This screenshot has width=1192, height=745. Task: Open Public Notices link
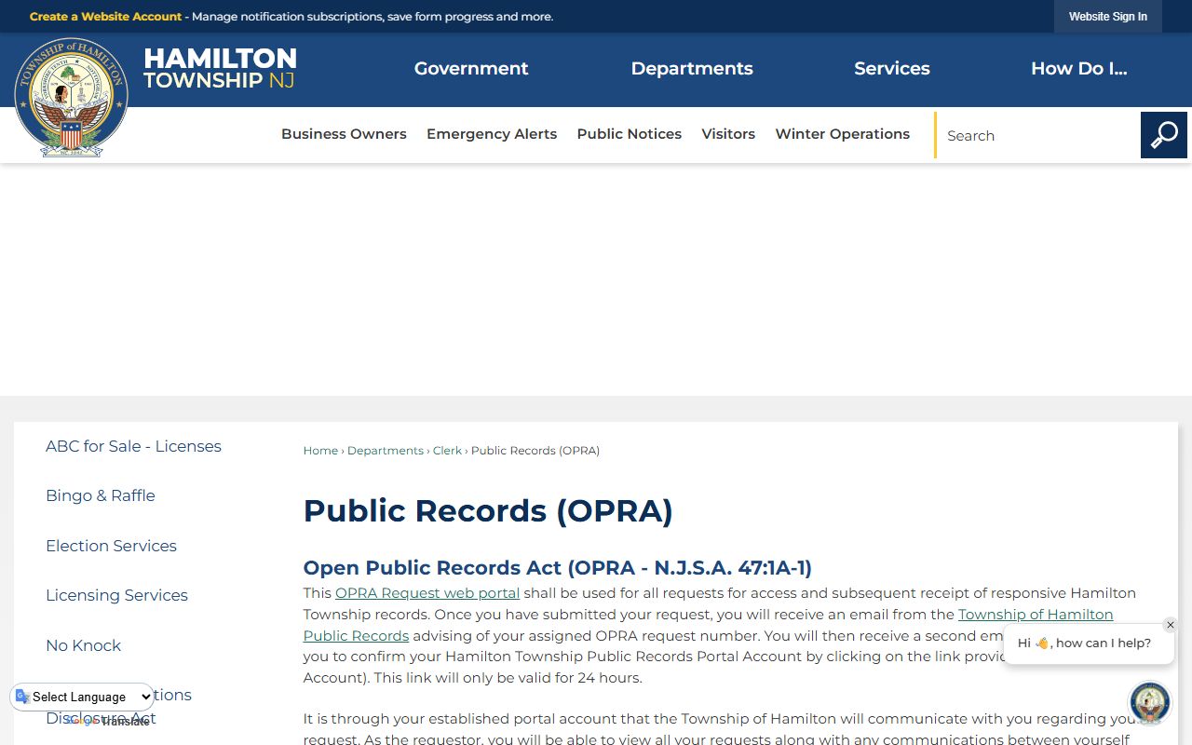[x=630, y=134]
